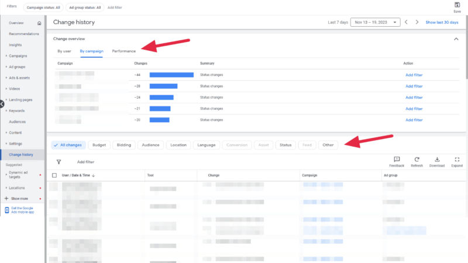The height and width of the screenshot is (263, 468).
Task: Click the Tool column header
Action: [150, 175]
